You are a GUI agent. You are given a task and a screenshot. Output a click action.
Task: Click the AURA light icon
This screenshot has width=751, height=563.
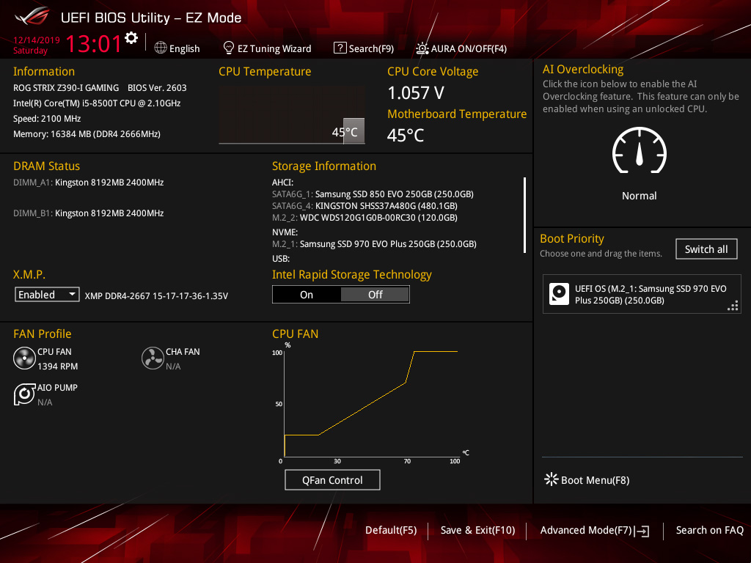(x=422, y=48)
